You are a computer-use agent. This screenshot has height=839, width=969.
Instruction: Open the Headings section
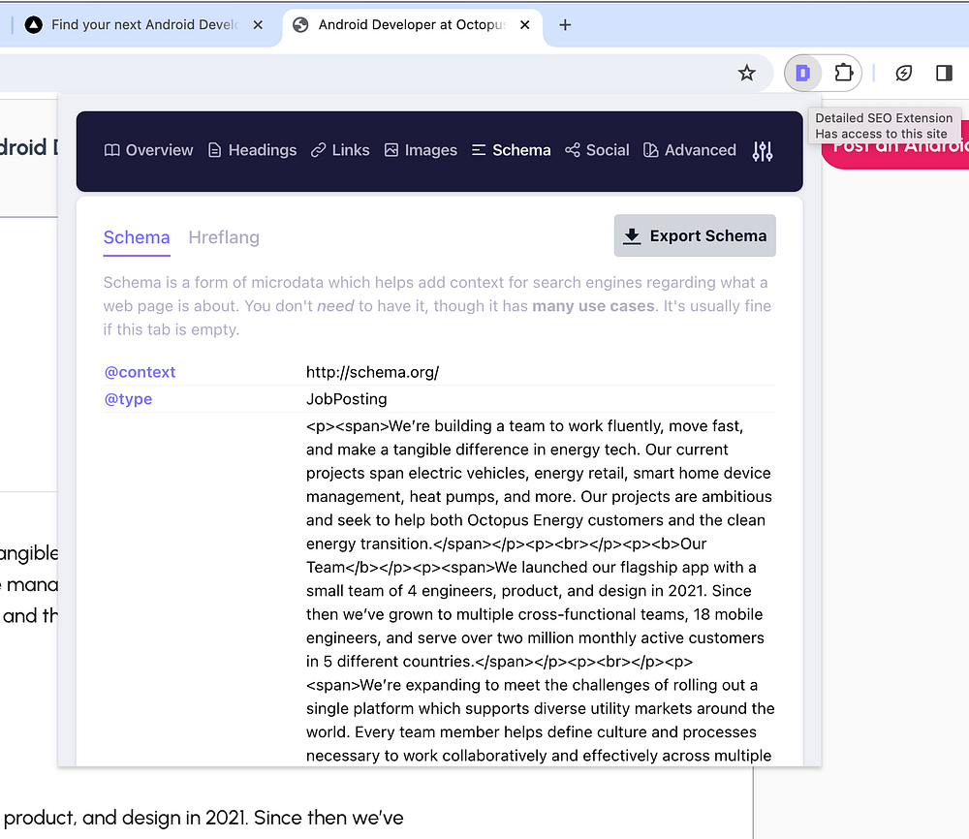[x=252, y=150]
